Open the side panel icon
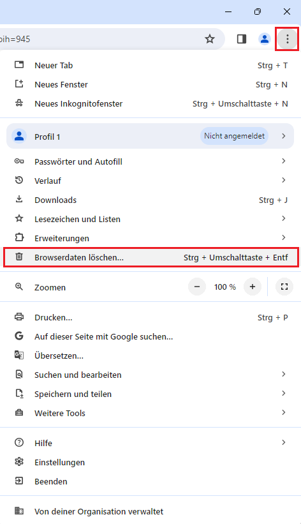301x524 pixels. tap(242, 39)
